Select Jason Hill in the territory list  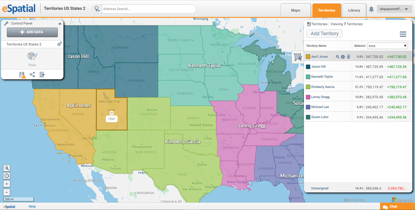click(x=319, y=67)
